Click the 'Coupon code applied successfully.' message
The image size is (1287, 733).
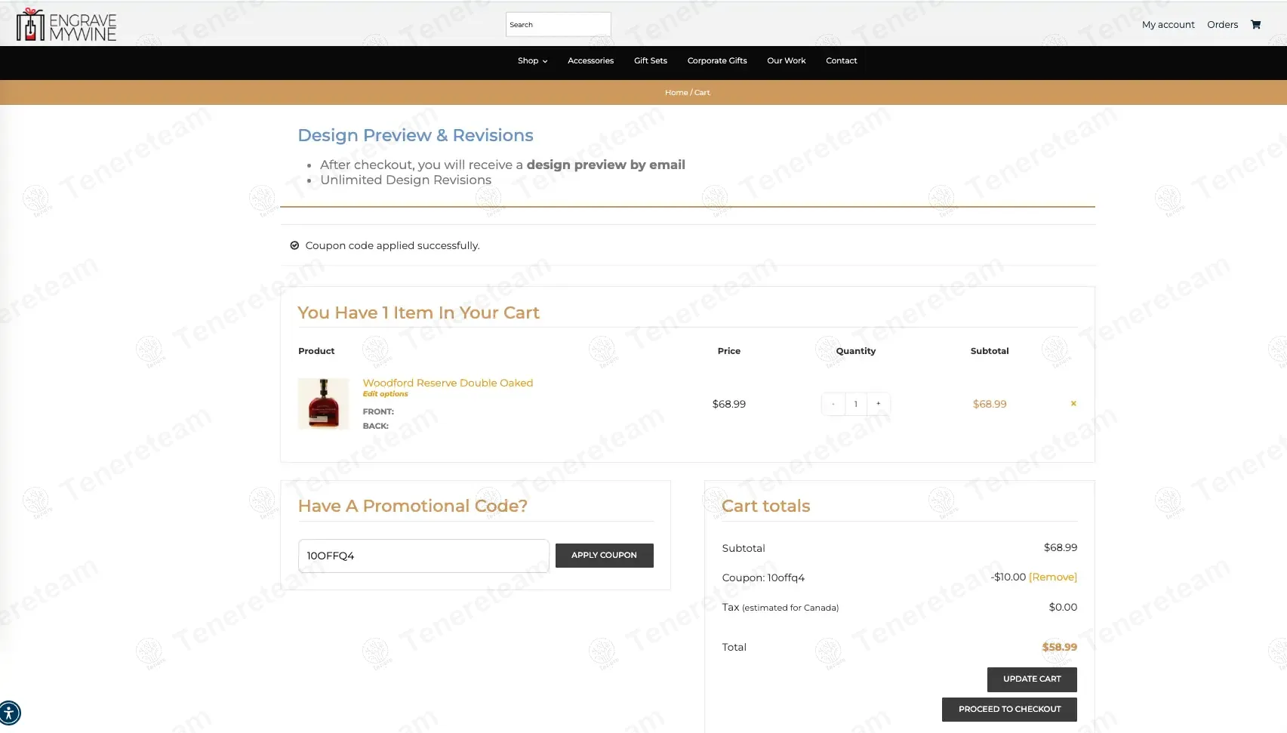[x=393, y=245]
